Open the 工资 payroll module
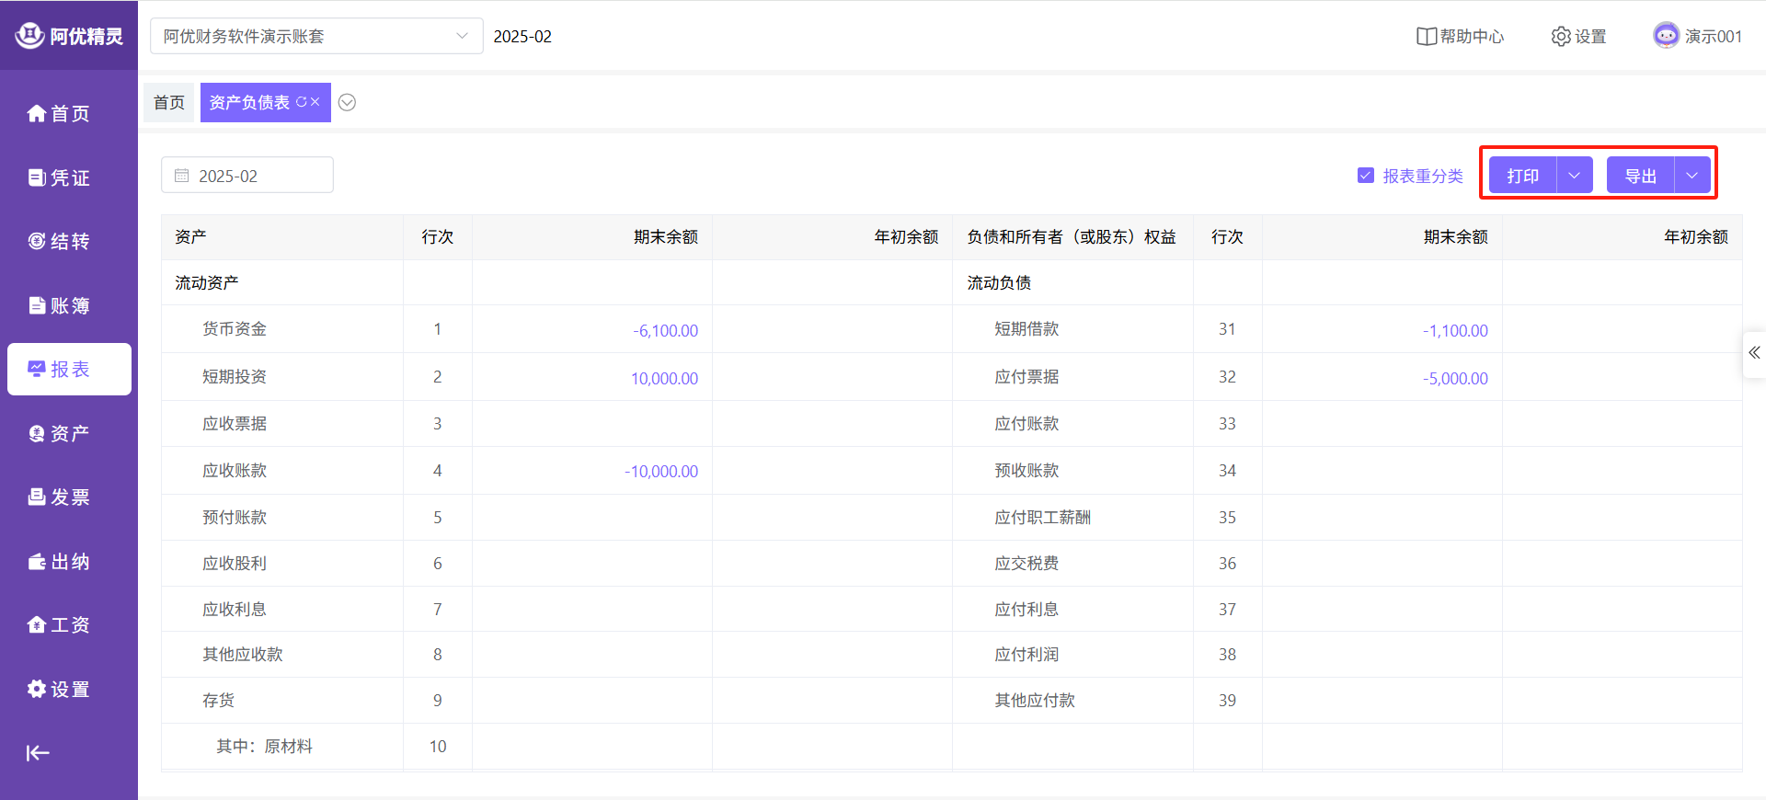Image resolution: width=1766 pixels, height=800 pixels. pyautogui.click(x=60, y=625)
